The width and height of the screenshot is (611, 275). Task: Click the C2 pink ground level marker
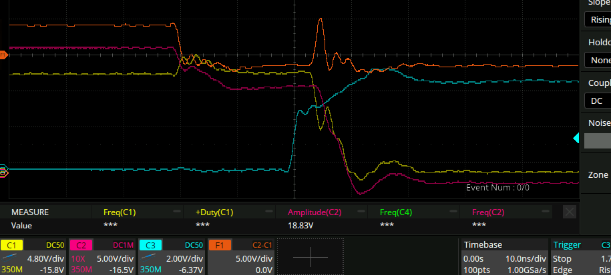3,172
